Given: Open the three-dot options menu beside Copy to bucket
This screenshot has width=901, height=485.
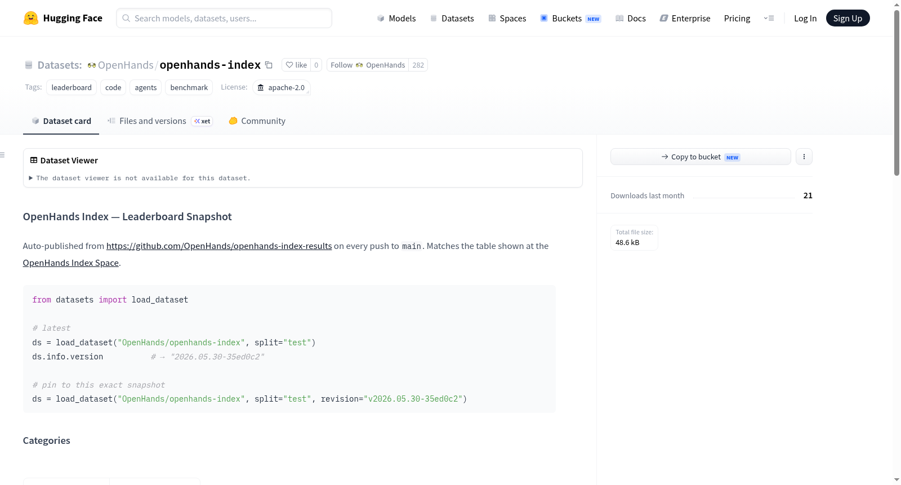Looking at the screenshot, I should coord(804,157).
